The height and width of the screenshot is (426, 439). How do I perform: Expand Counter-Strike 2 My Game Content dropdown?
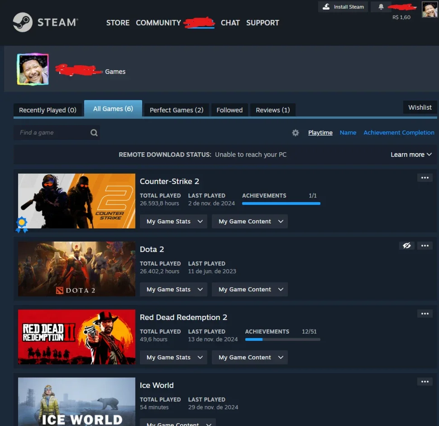[249, 222]
